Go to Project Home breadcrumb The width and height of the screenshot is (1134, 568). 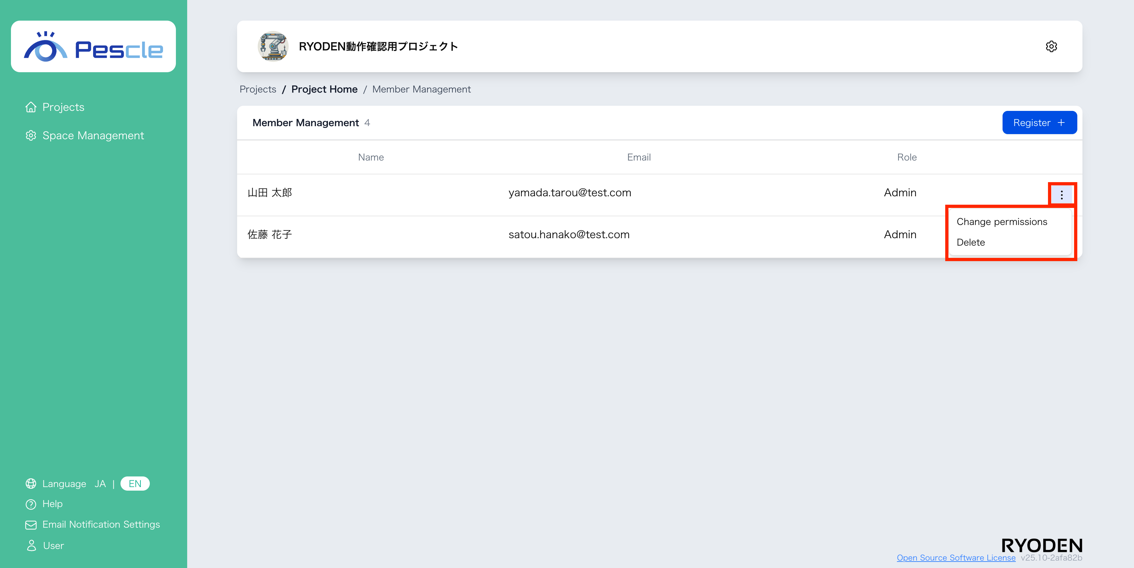(x=324, y=89)
